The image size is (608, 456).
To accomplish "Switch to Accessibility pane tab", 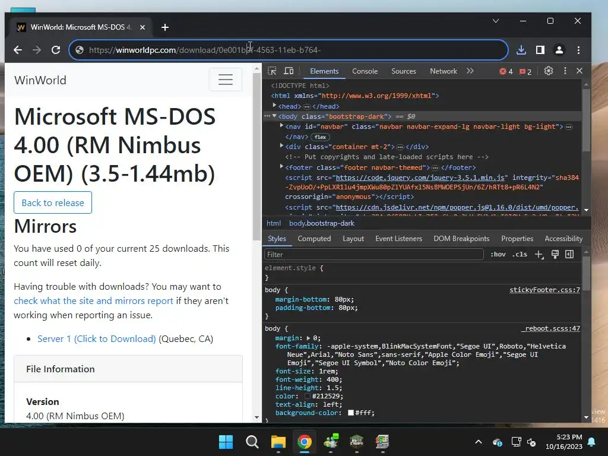I will coord(563,239).
